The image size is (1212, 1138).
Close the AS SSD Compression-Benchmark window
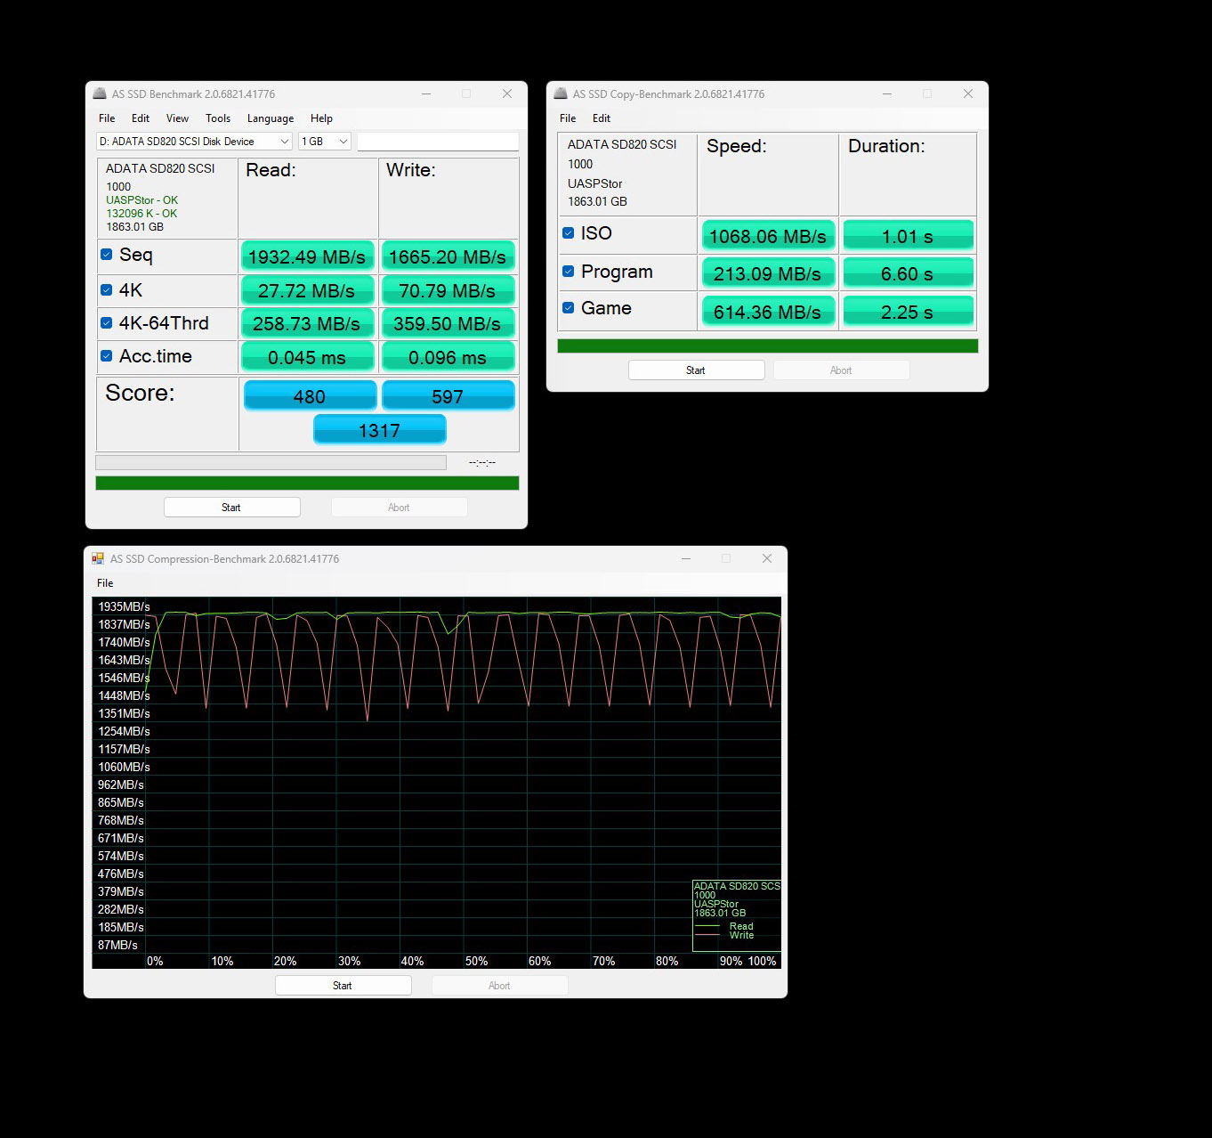(766, 558)
